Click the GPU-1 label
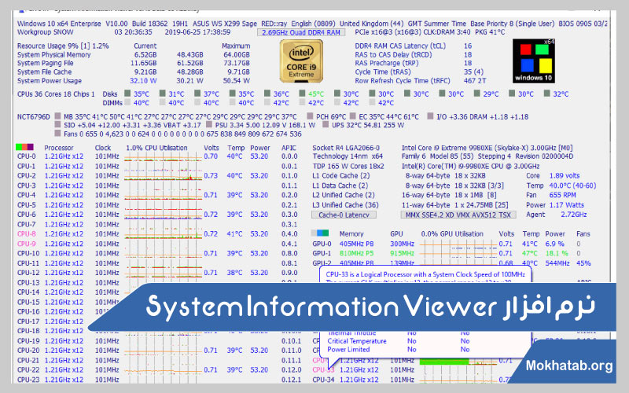 [x=322, y=253]
